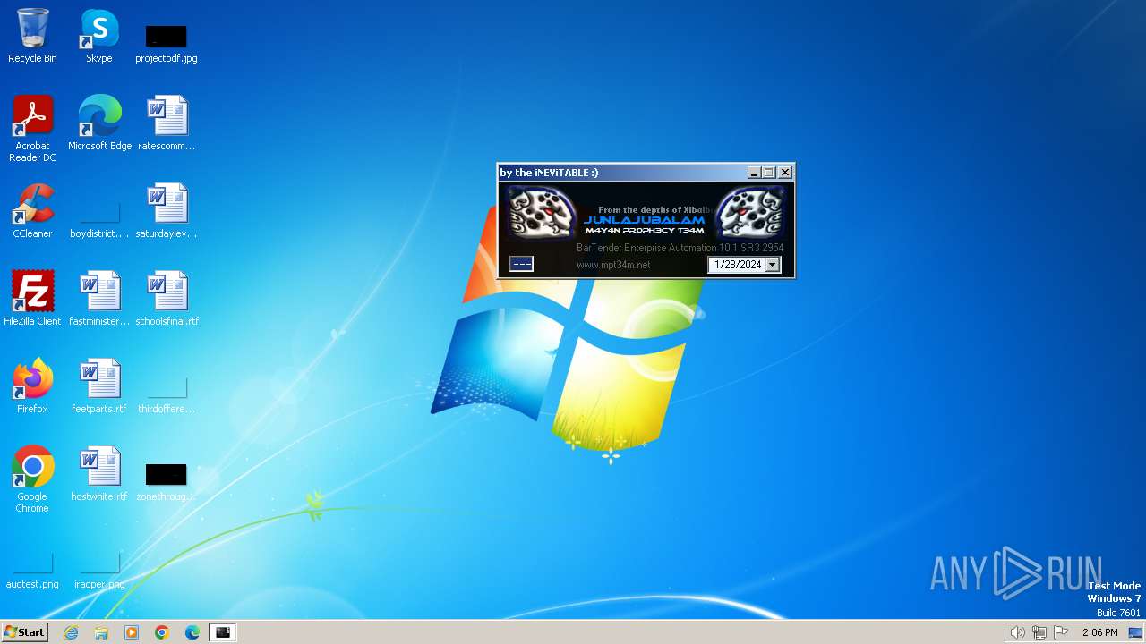Open the date picker dropdown arrow
The width and height of the screenshot is (1146, 644).
click(x=772, y=265)
